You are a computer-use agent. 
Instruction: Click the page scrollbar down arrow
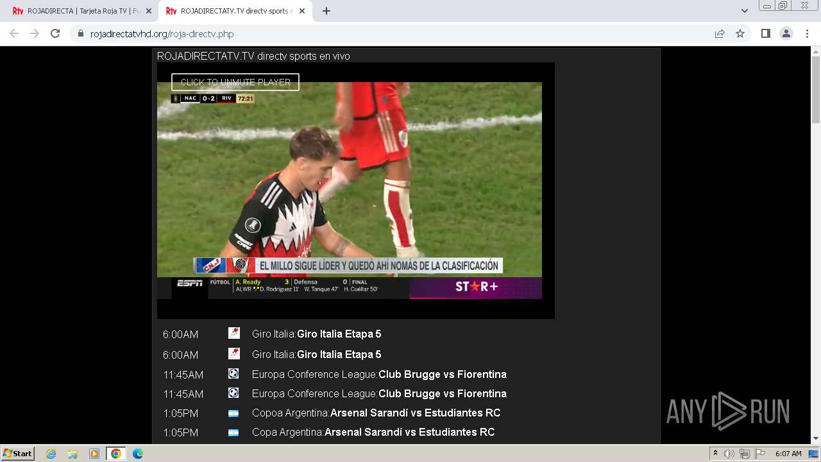click(816, 439)
